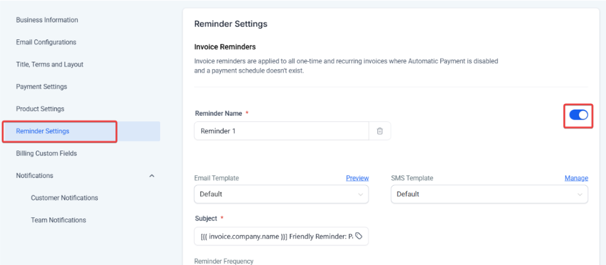606x265 pixels.
Task: Open the SMS Template dropdown
Action: point(489,194)
